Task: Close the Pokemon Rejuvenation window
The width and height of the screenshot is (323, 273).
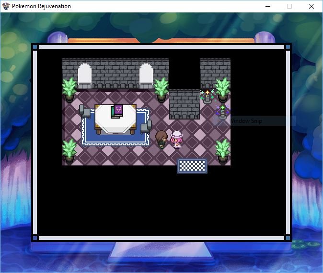Action: [311, 6]
